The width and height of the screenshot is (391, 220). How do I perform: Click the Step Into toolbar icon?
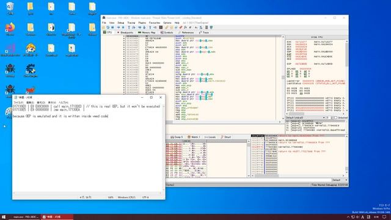[x=129, y=28]
